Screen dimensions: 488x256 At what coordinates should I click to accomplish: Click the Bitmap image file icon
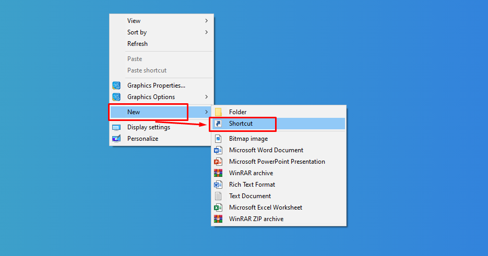coord(218,139)
